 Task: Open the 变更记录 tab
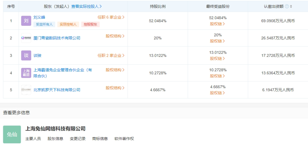[x=78, y=139]
